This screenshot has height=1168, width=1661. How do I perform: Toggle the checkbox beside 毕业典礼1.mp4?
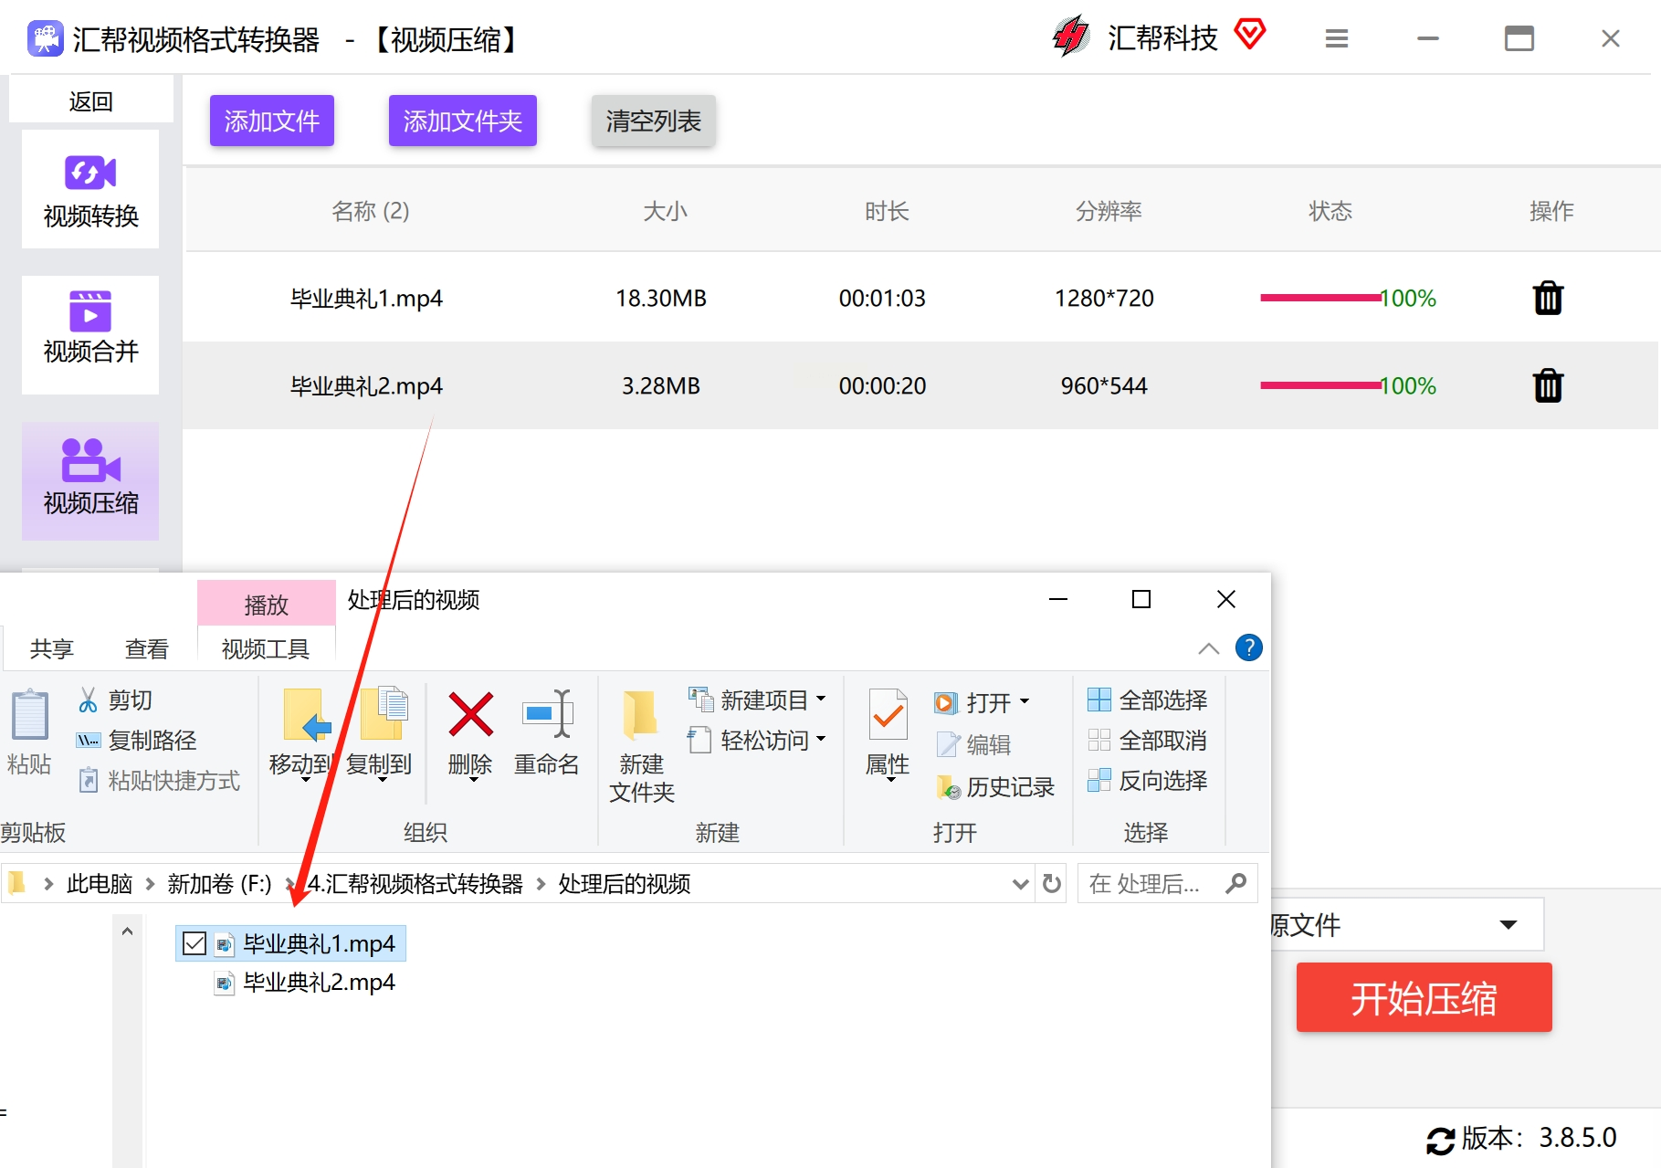(x=194, y=943)
